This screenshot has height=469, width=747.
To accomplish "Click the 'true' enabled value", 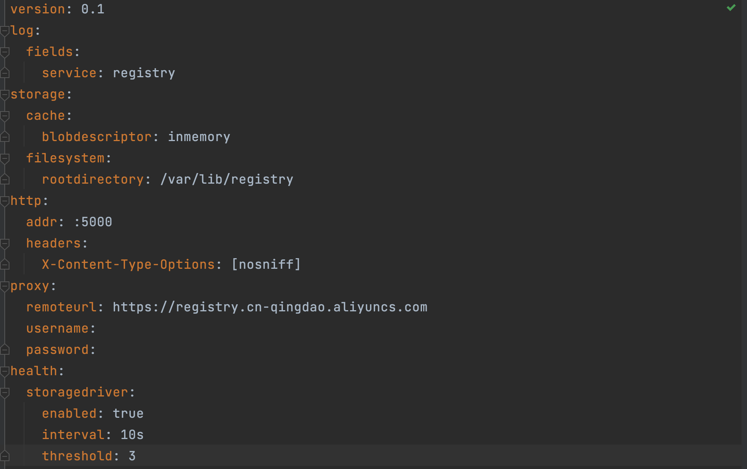I will pyautogui.click(x=128, y=413).
